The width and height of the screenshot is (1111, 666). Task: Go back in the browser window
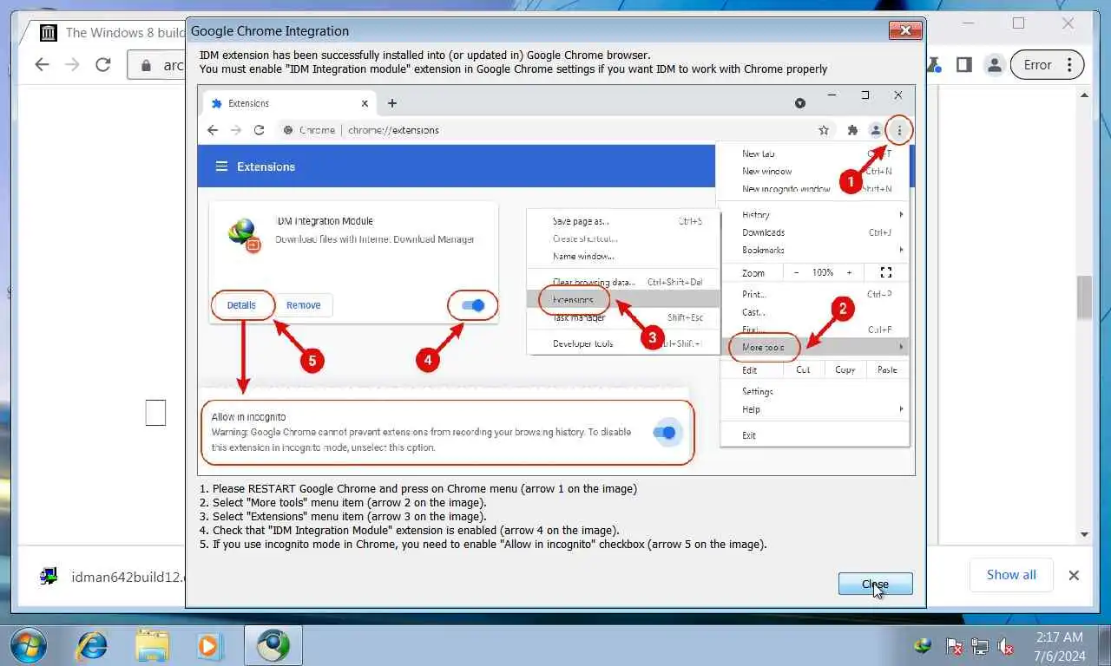(41, 65)
